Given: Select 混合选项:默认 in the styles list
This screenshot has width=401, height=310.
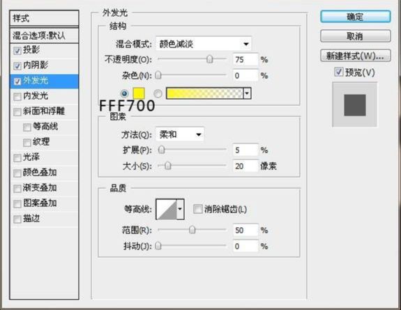Looking at the screenshot, I should click(x=44, y=36).
